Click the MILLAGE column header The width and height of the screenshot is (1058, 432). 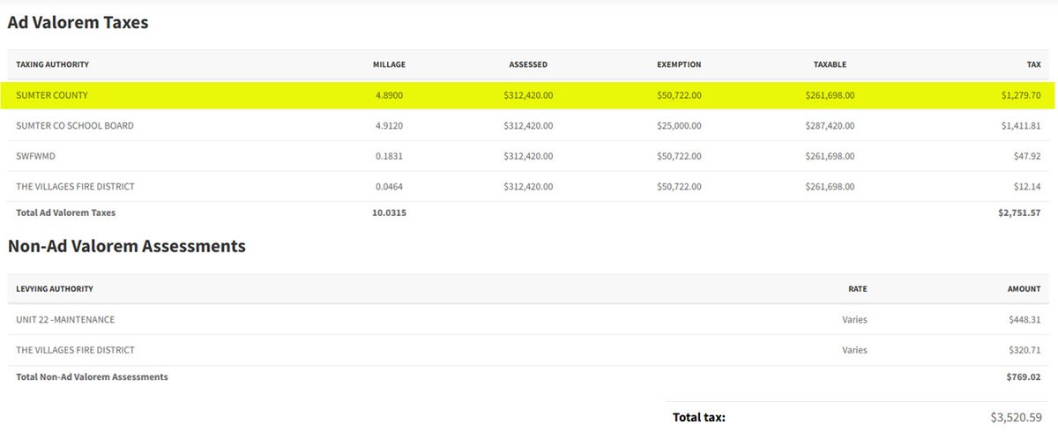click(389, 65)
